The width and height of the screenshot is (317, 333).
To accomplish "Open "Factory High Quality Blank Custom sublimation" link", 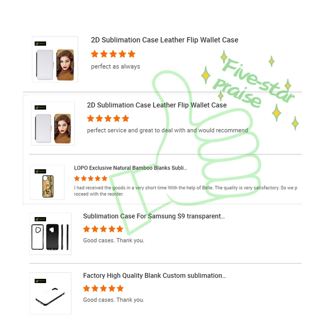I will click(154, 275).
